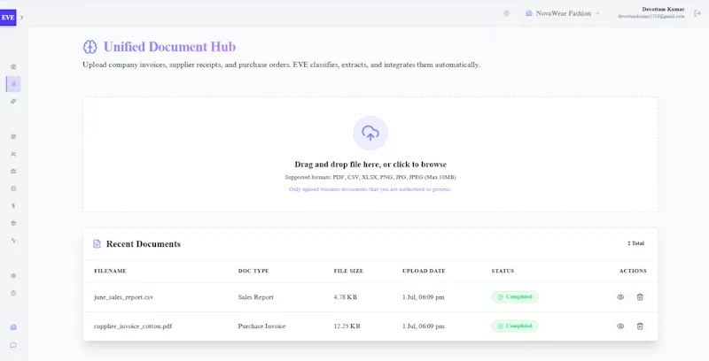View june_sales_report.csv with the eye icon
The height and width of the screenshot is (361, 709).
(620, 297)
